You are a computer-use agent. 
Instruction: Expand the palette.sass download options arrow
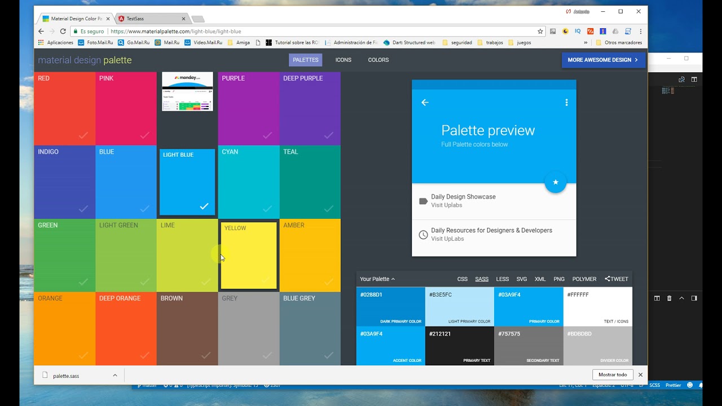(115, 375)
